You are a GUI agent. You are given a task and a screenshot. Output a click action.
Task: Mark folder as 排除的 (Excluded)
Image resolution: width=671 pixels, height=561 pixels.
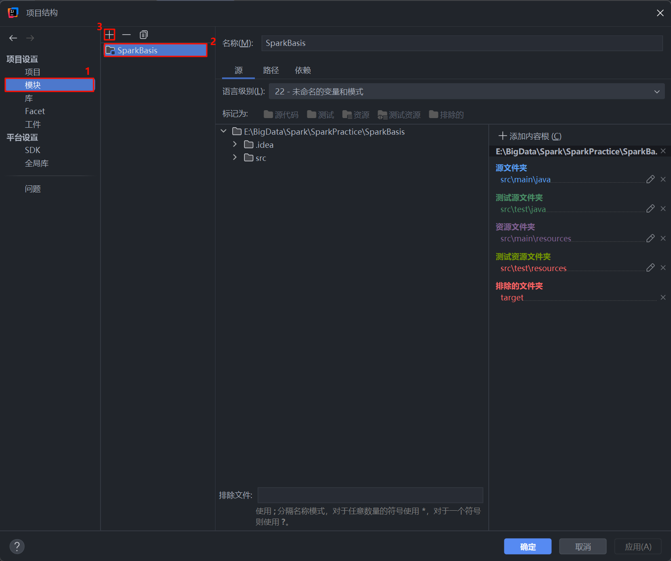click(446, 115)
